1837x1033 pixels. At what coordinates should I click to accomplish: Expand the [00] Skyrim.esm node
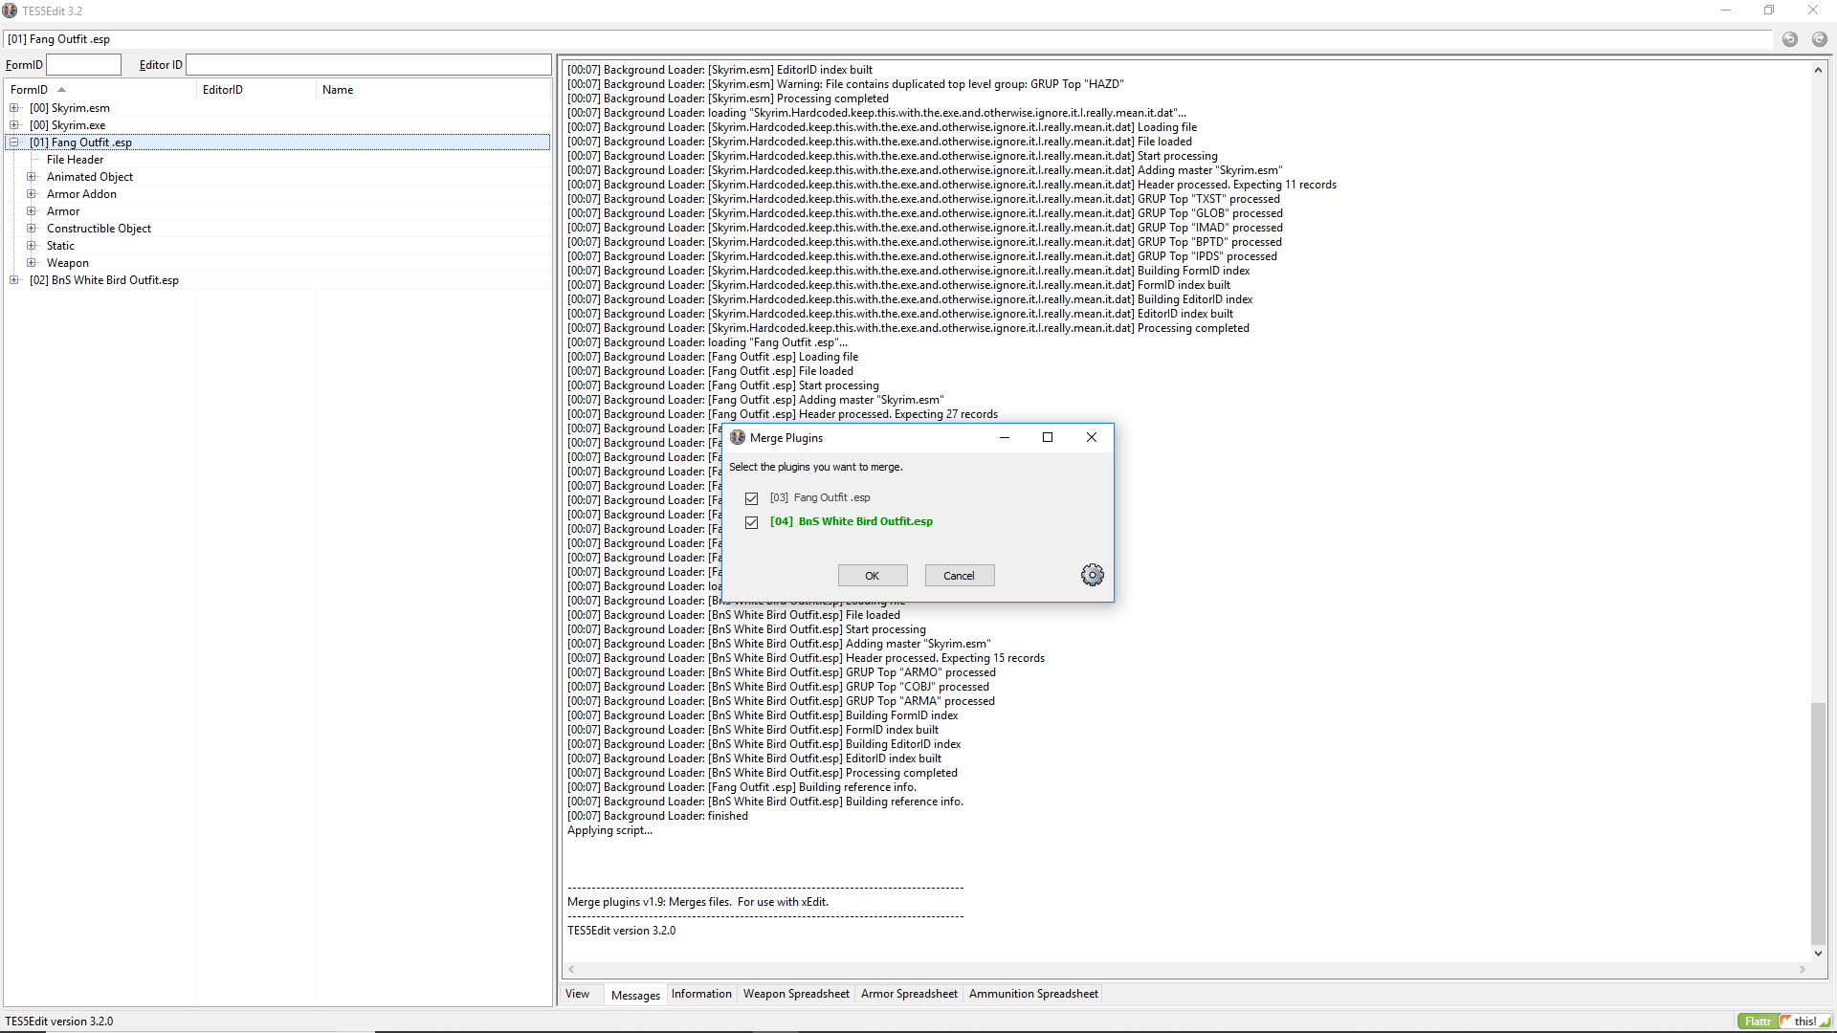pos(14,108)
